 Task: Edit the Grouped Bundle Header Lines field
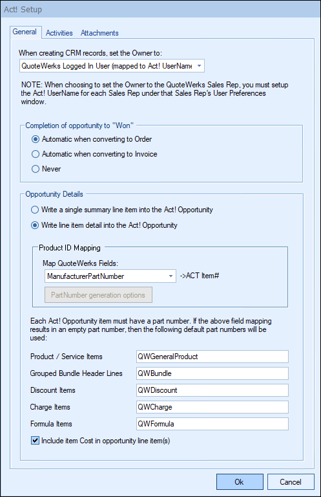(x=212, y=373)
